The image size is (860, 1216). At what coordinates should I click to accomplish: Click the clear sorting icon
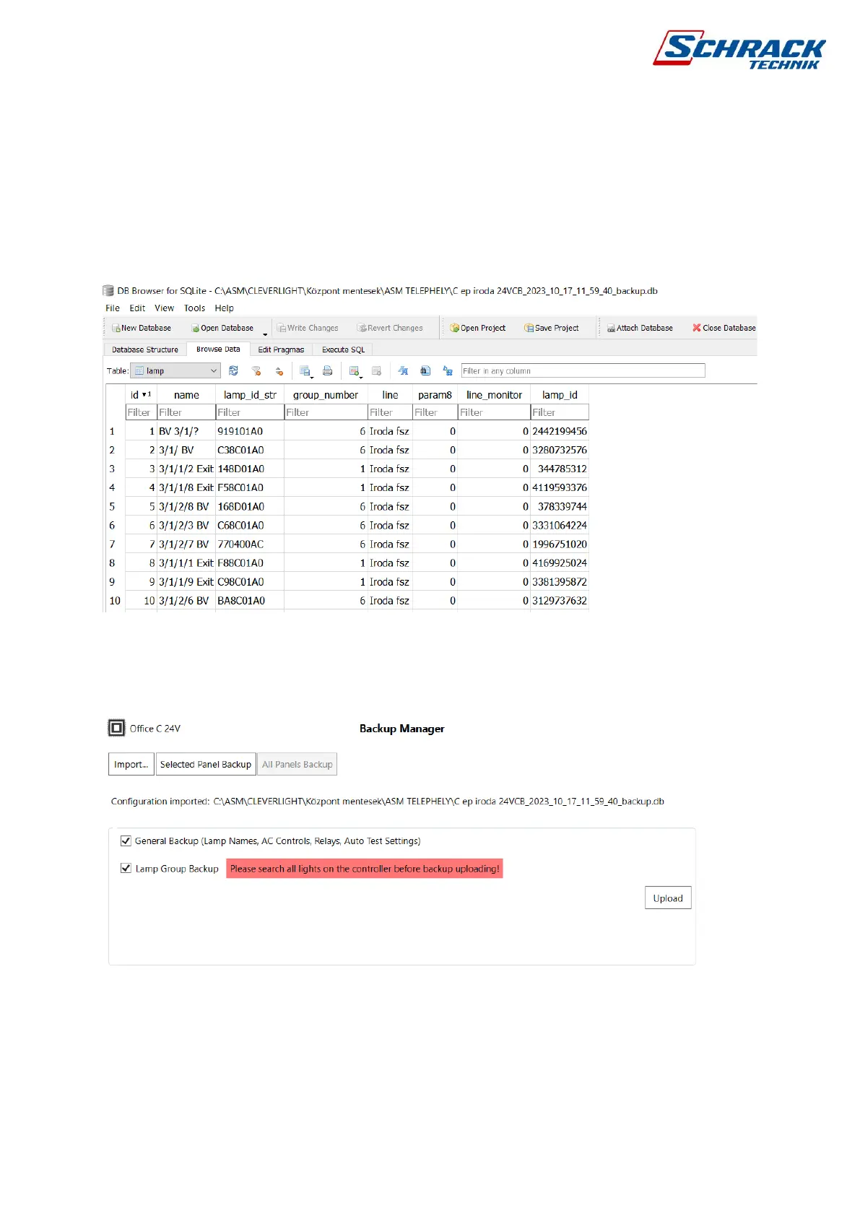click(x=279, y=371)
